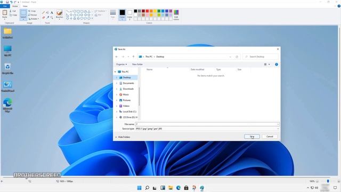
Task: Click the Save button
Action: [252, 137]
